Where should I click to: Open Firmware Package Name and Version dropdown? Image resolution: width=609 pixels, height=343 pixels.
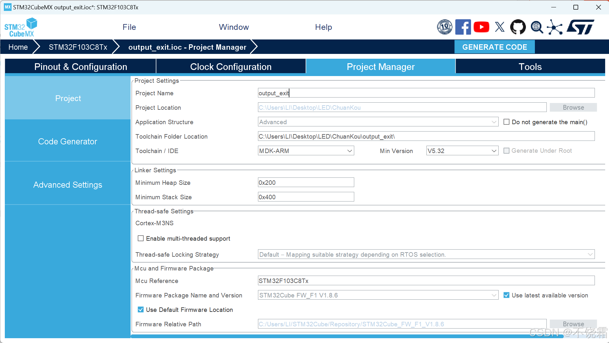click(378, 295)
